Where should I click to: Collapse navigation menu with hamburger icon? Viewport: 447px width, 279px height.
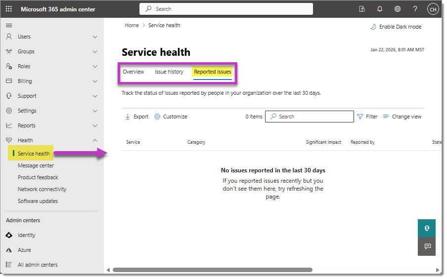[x=9, y=25]
